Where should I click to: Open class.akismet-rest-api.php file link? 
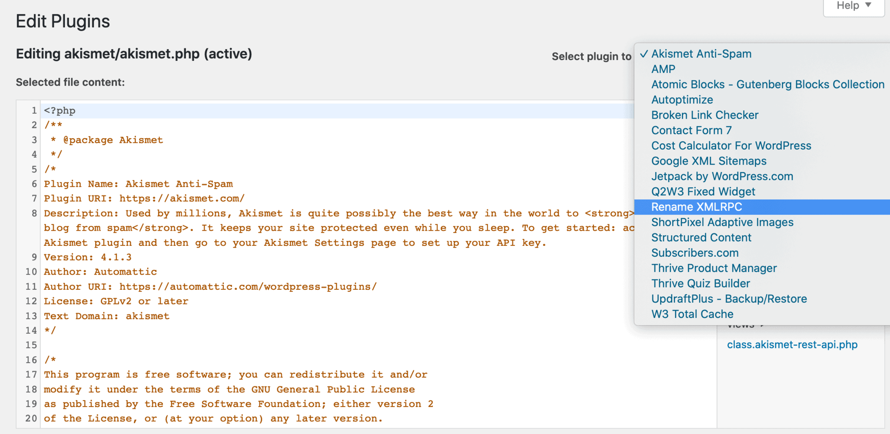[792, 345]
